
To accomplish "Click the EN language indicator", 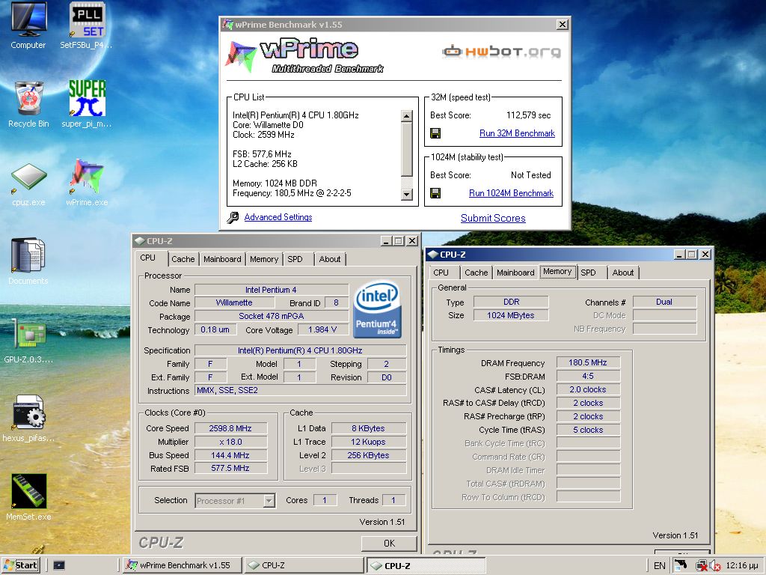I will tap(660, 566).
